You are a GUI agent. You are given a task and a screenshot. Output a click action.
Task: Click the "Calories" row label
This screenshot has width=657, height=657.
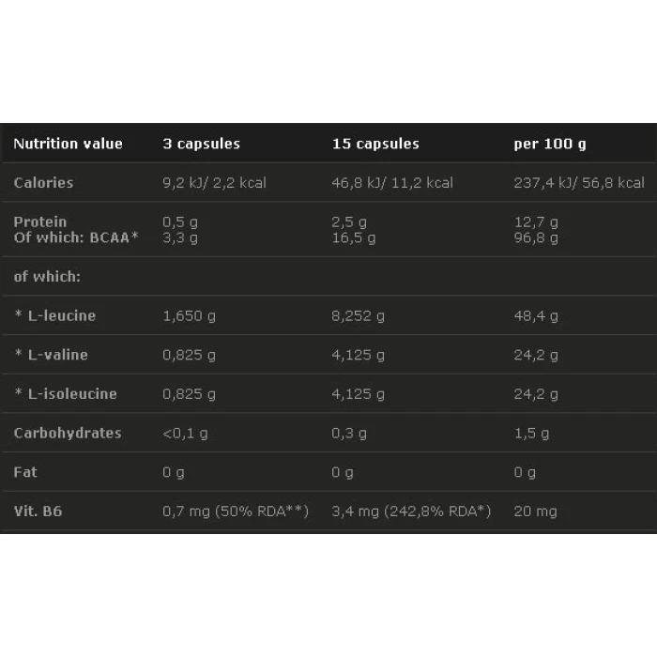point(43,182)
